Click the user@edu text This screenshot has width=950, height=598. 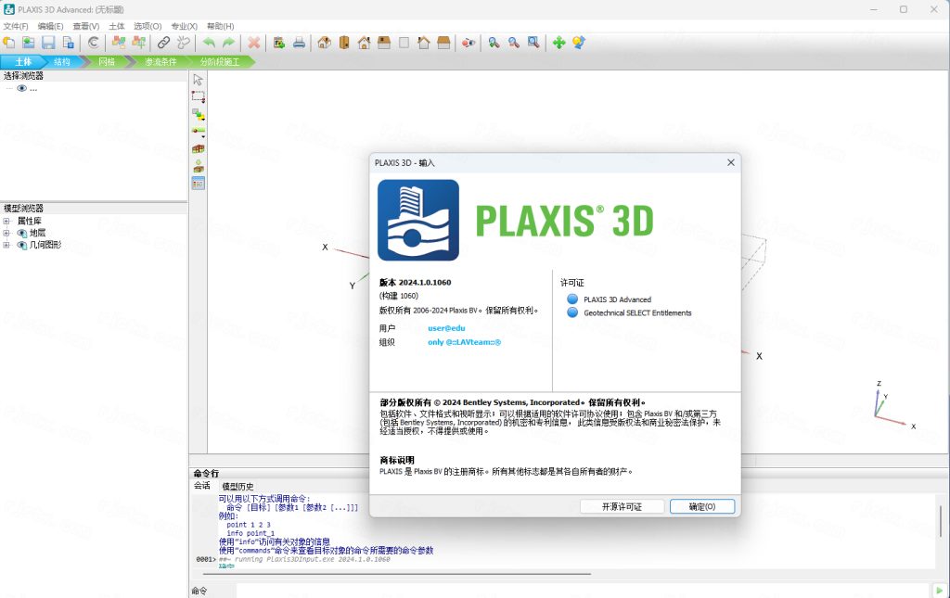[446, 328]
